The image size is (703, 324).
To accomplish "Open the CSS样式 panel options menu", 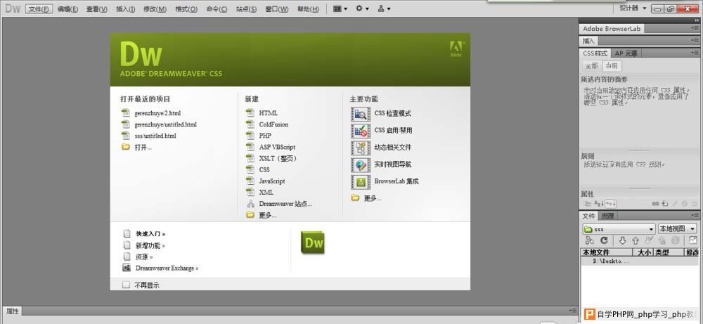I will click(x=695, y=53).
